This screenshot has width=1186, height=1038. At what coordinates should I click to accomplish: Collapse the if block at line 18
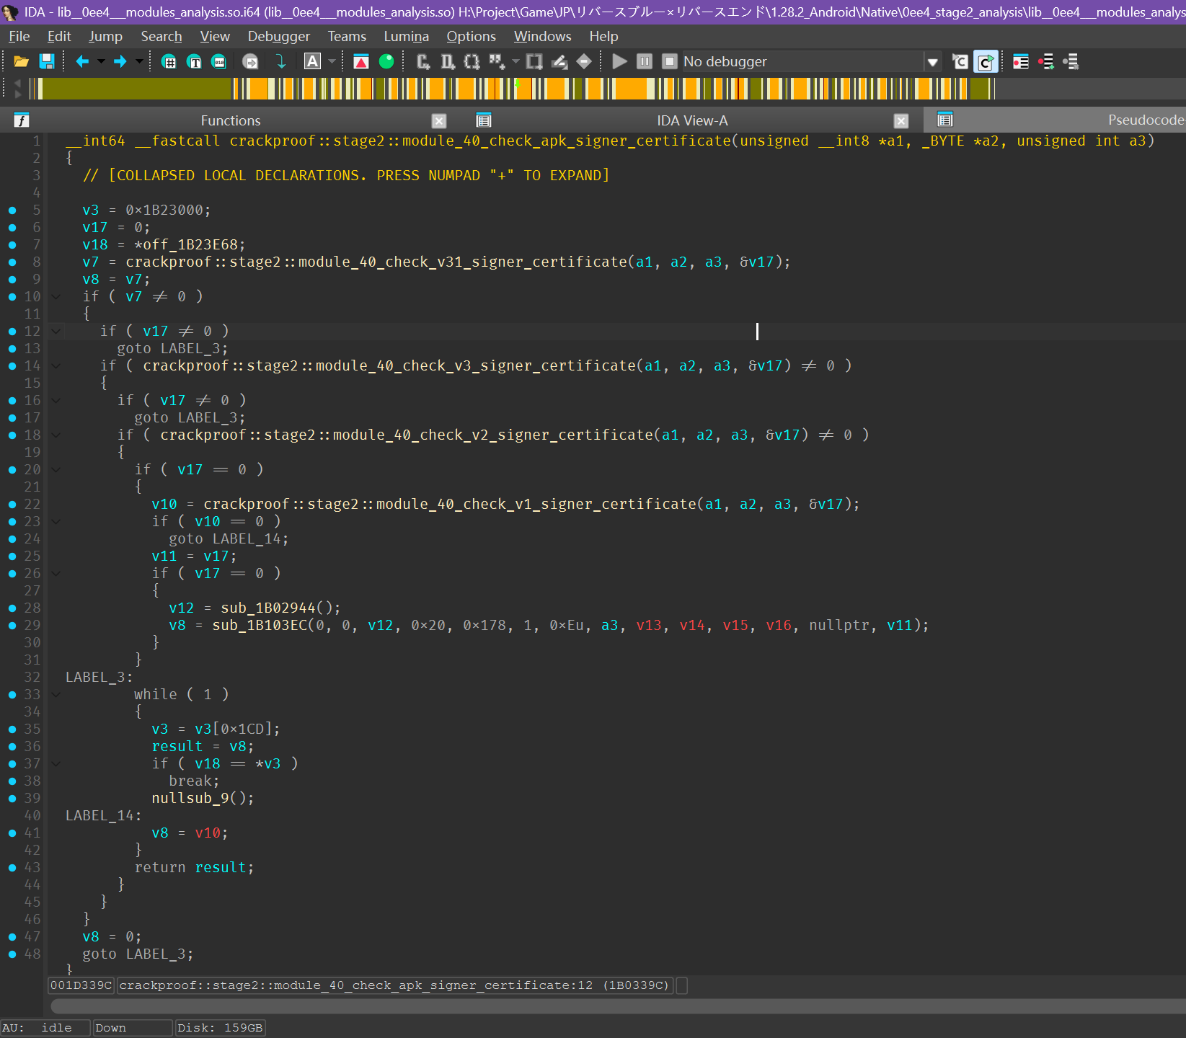click(x=56, y=435)
